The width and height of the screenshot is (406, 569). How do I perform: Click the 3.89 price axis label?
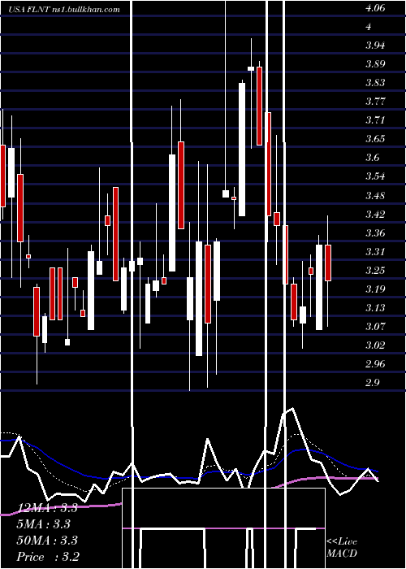click(375, 64)
